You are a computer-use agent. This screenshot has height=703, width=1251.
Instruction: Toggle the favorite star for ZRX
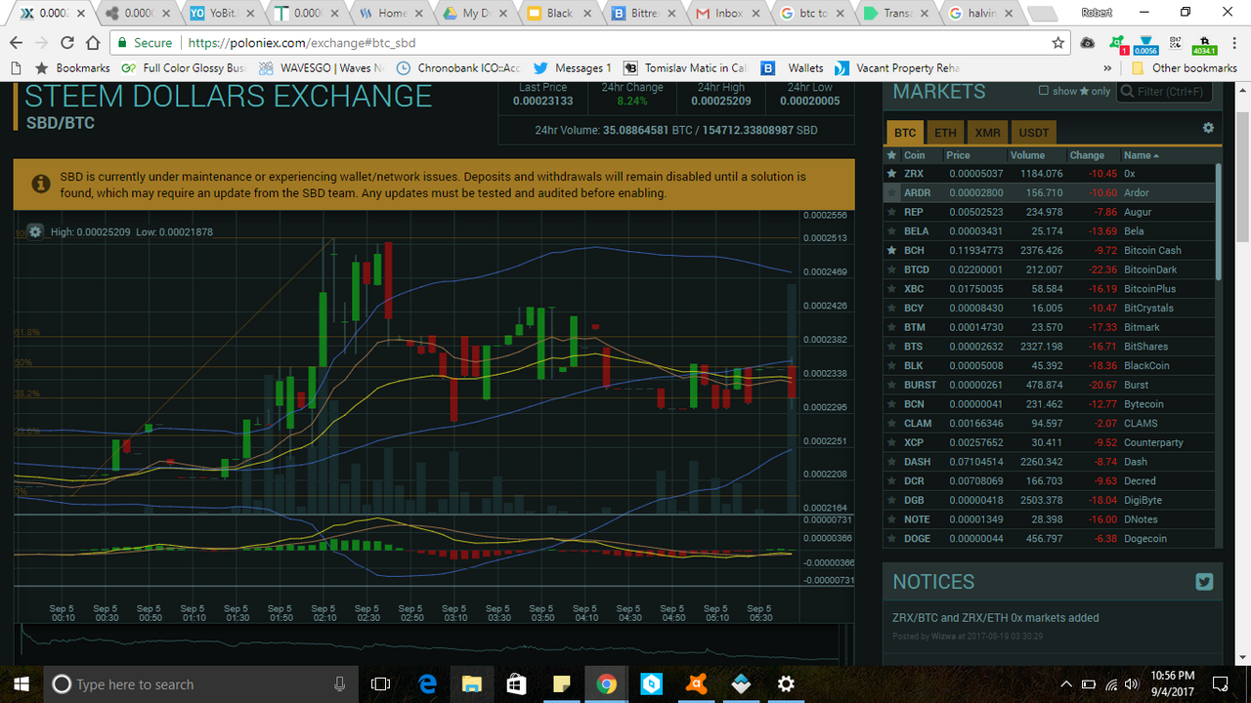(x=891, y=174)
